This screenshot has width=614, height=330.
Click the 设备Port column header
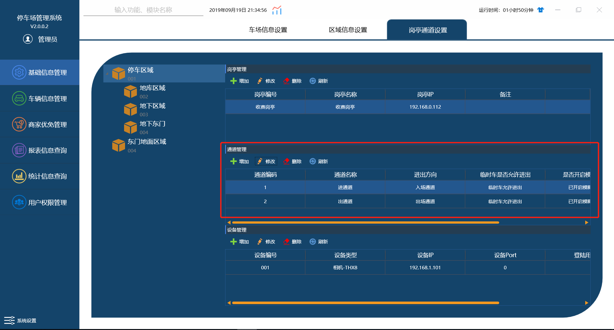coord(505,255)
